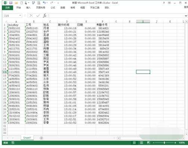Switch to Page Layout view icon

point(141,143)
